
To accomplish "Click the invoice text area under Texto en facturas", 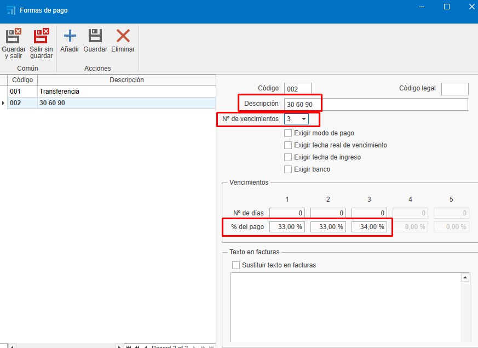I will tap(345, 307).
